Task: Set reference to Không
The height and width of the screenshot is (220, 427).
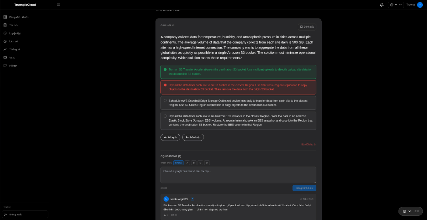Action: (x=178, y=163)
